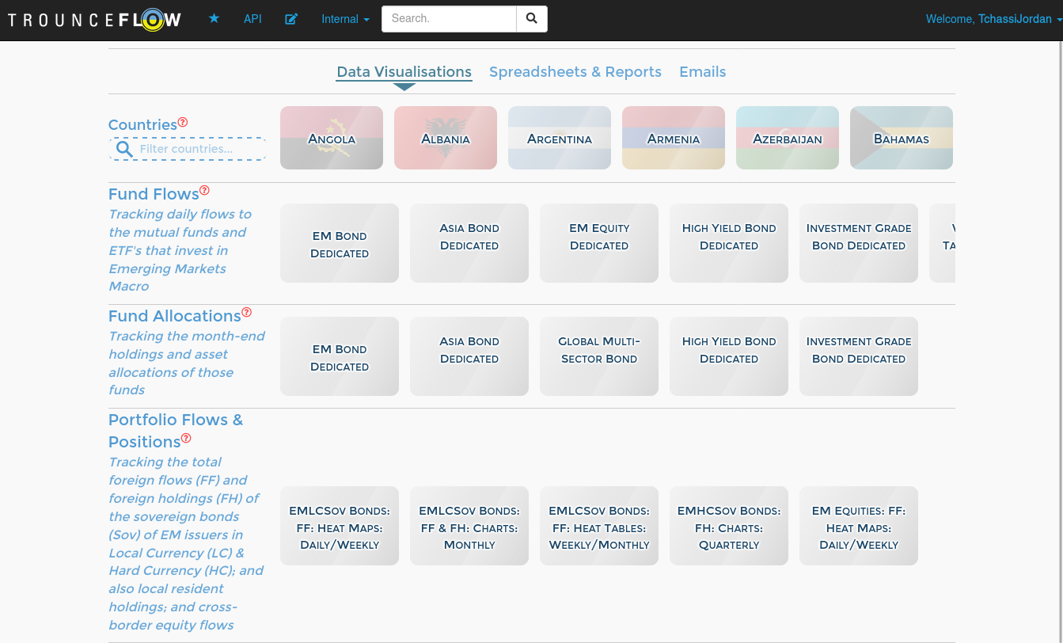Click the pencil edit icon in navbar

[291, 18]
